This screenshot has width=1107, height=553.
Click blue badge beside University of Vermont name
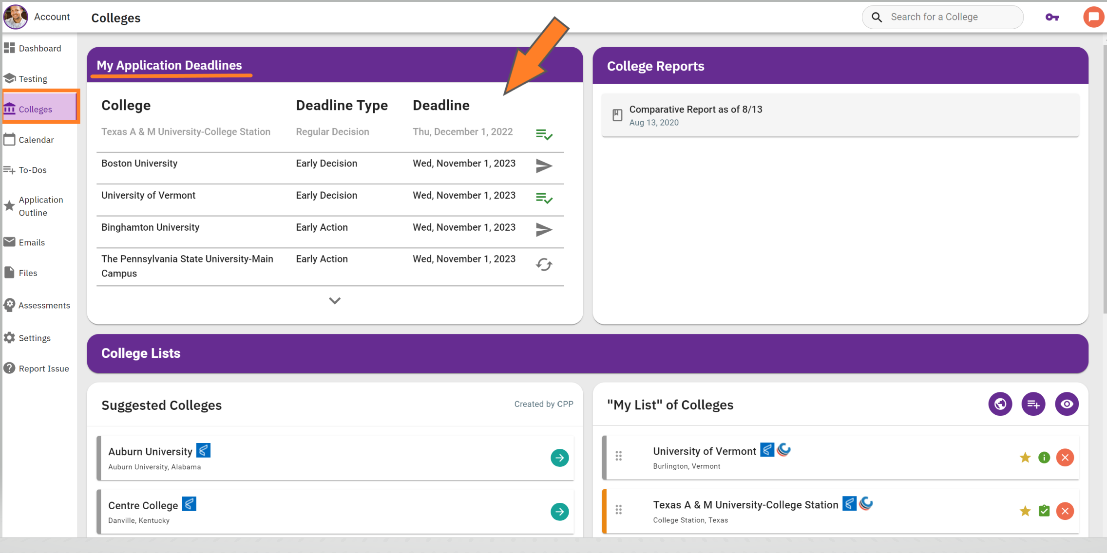767,450
